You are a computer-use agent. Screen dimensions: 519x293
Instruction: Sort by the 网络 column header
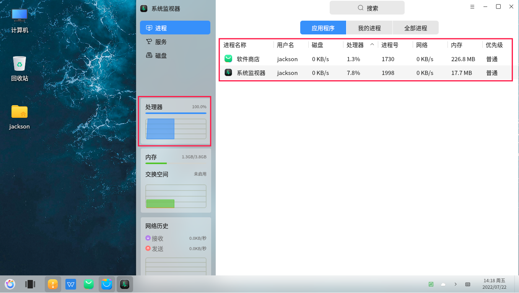click(422, 45)
